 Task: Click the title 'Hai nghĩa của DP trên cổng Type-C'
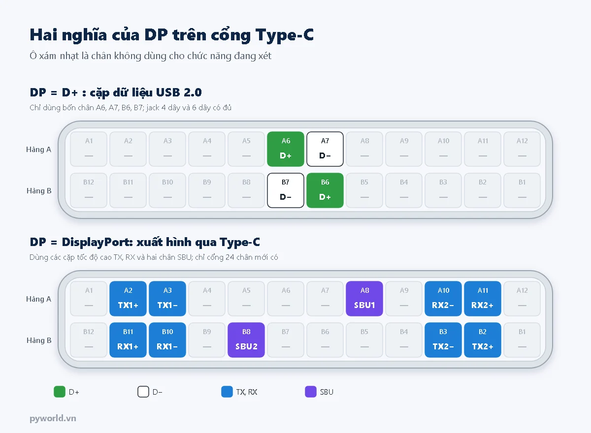(x=172, y=35)
